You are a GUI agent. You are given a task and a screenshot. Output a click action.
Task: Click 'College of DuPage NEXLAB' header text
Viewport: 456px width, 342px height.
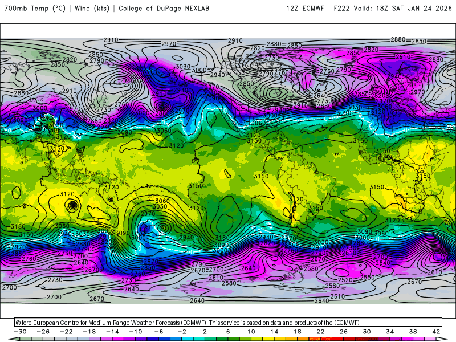coord(164,8)
